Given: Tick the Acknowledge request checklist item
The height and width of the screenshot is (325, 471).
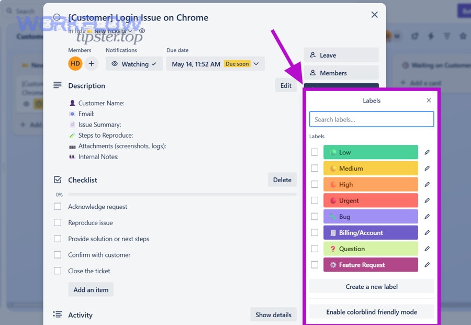Looking at the screenshot, I should coord(58,207).
